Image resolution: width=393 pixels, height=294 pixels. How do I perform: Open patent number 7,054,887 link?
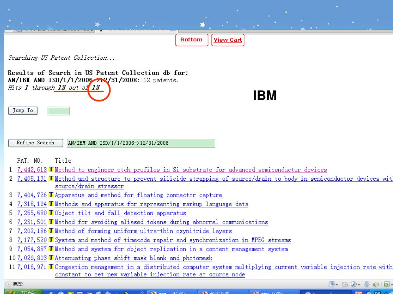(32, 249)
